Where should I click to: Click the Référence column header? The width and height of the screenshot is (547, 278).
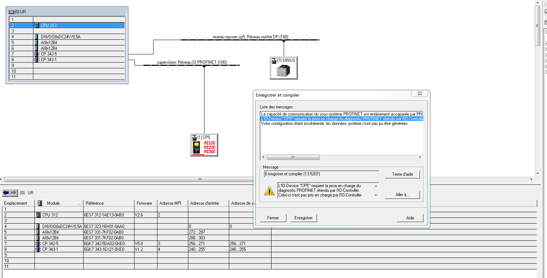(x=95, y=203)
